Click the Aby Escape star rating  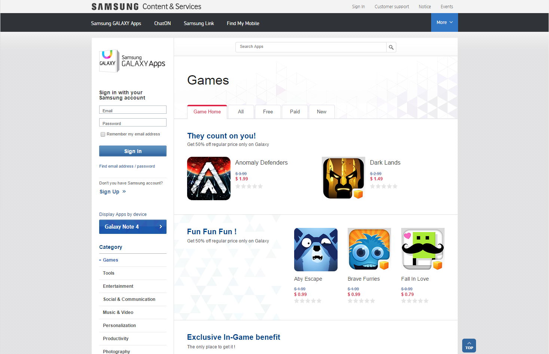pos(308,301)
